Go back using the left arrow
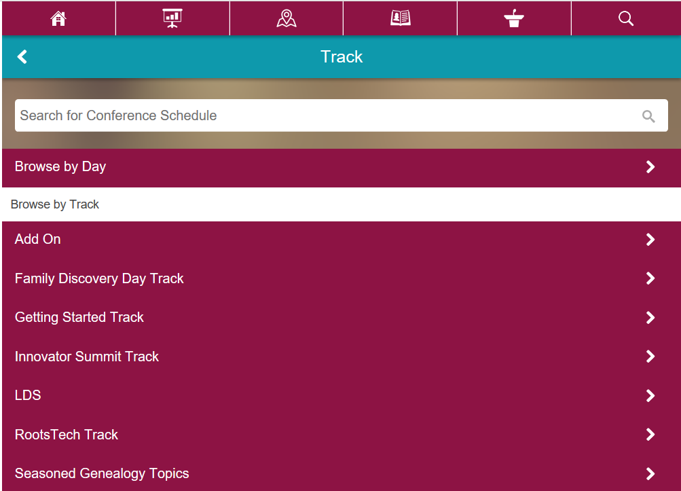The height and width of the screenshot is (491, 681). [22, 56]
